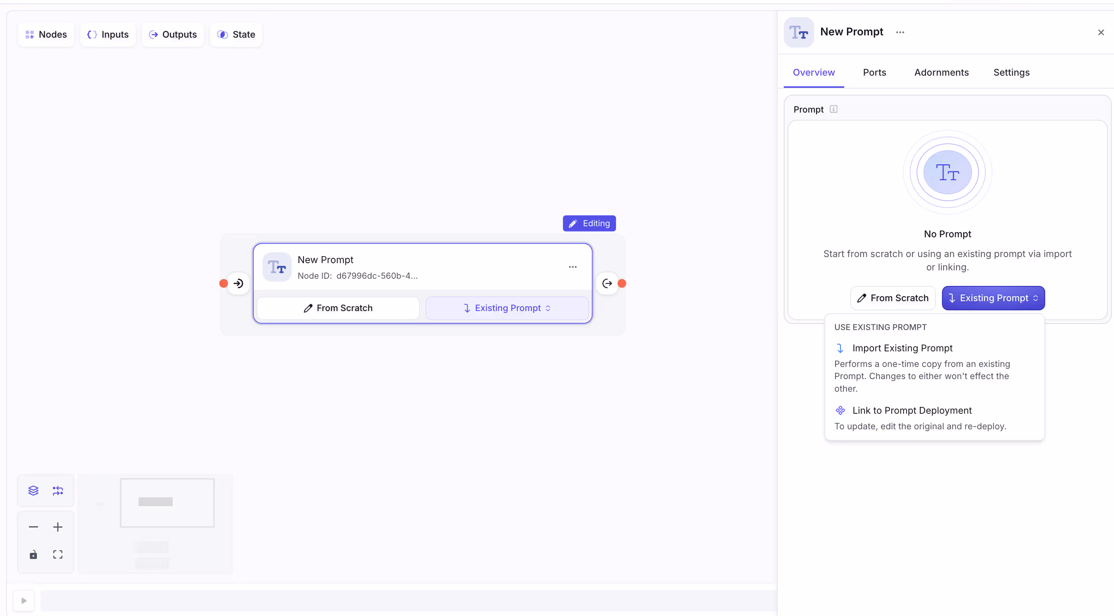The height and width of the screenshot is (616, 1114).
Task: Open the Nodes panel
Action: [46, 35]
